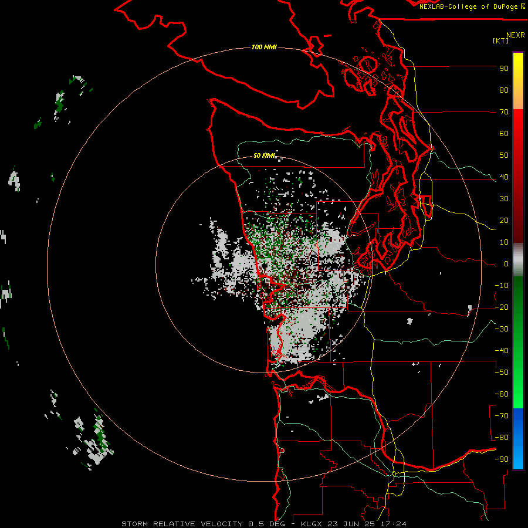Click the 20 value on the velocity scale
528x528 pixels.
pos(504,220)
